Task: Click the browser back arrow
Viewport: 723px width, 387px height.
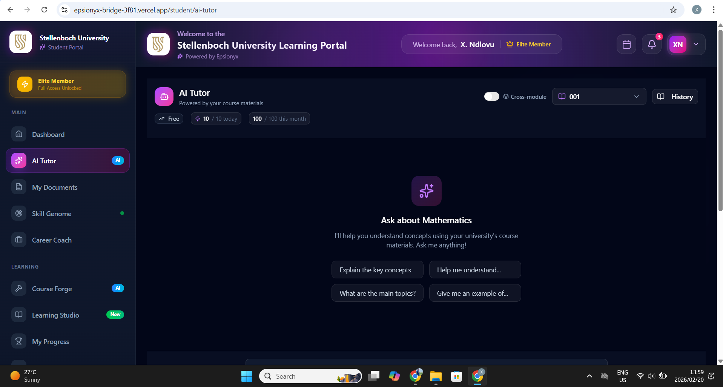Action: click(x=11, y=10)
